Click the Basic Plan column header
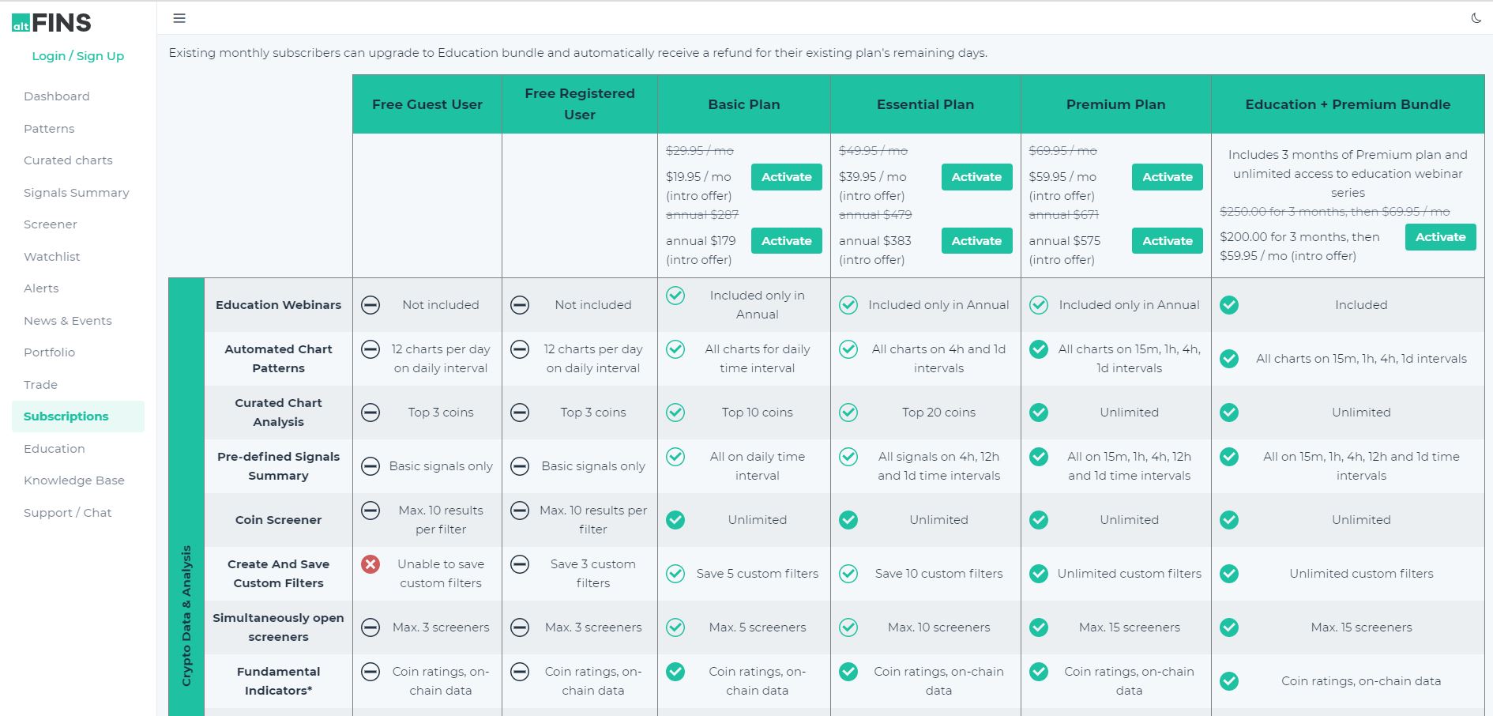Viewport: 1493px width, 716px height. (744, 104)
